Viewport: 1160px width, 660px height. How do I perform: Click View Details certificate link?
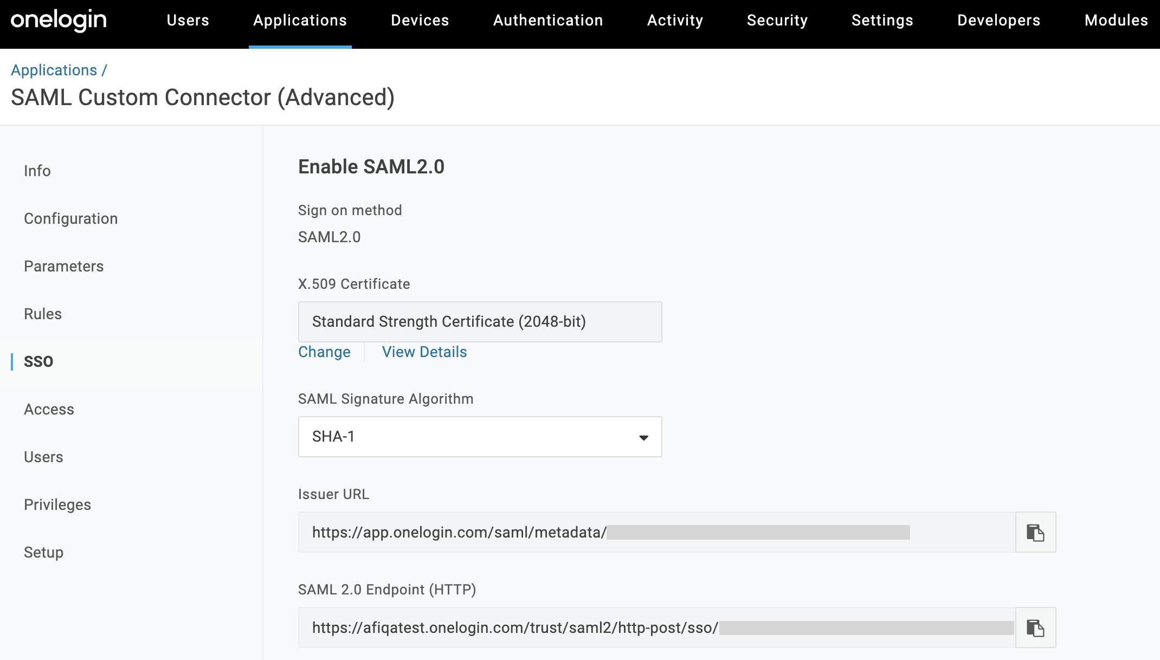pyautogui.click(x=424, y=352)
